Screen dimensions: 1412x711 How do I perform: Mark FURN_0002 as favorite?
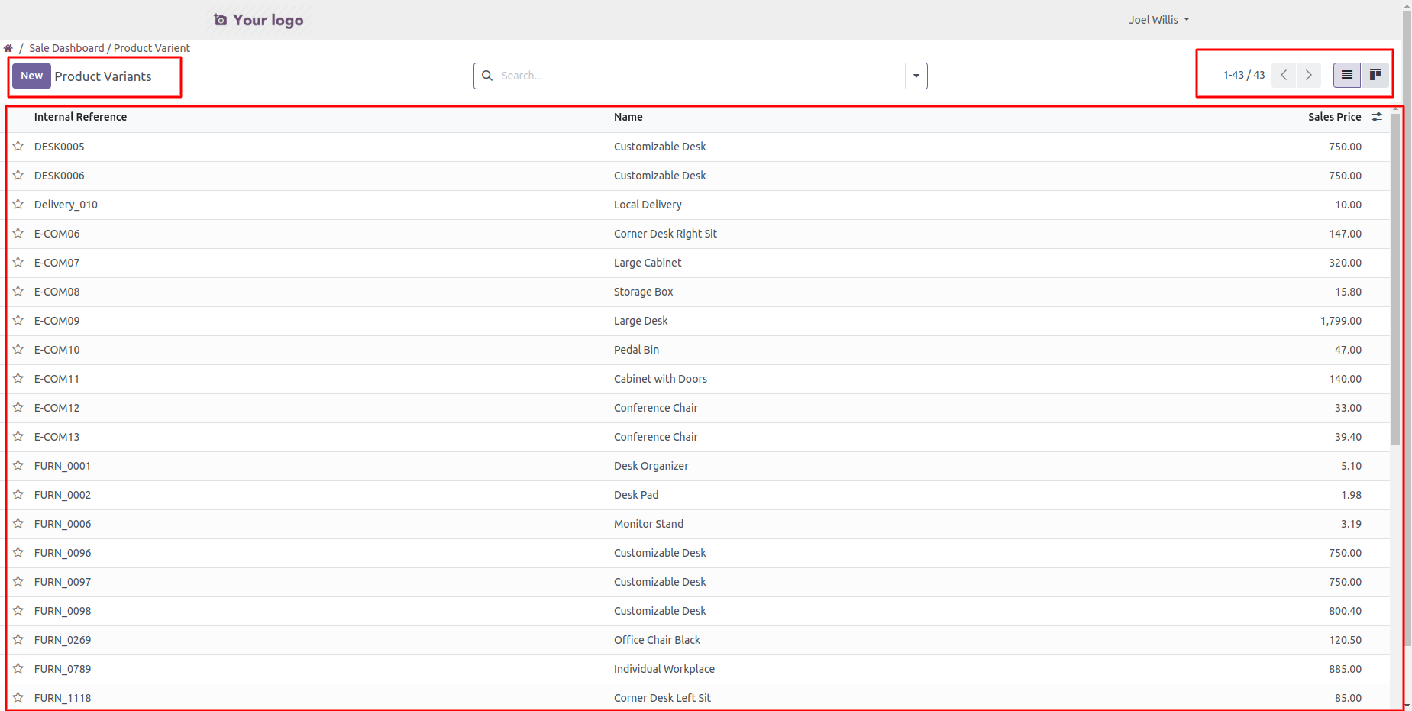click(x=18, y=494)
